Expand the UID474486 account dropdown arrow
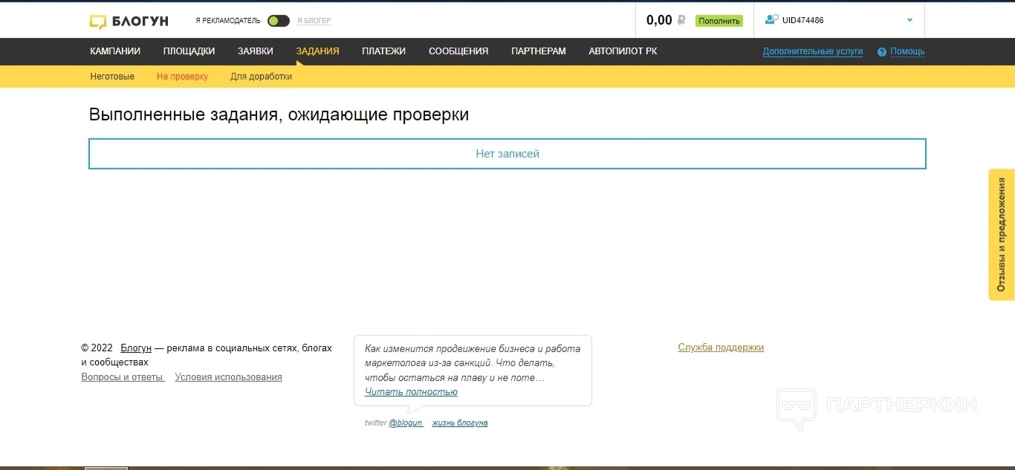This screenshot has width=1015, height=470. click(909, 20)
